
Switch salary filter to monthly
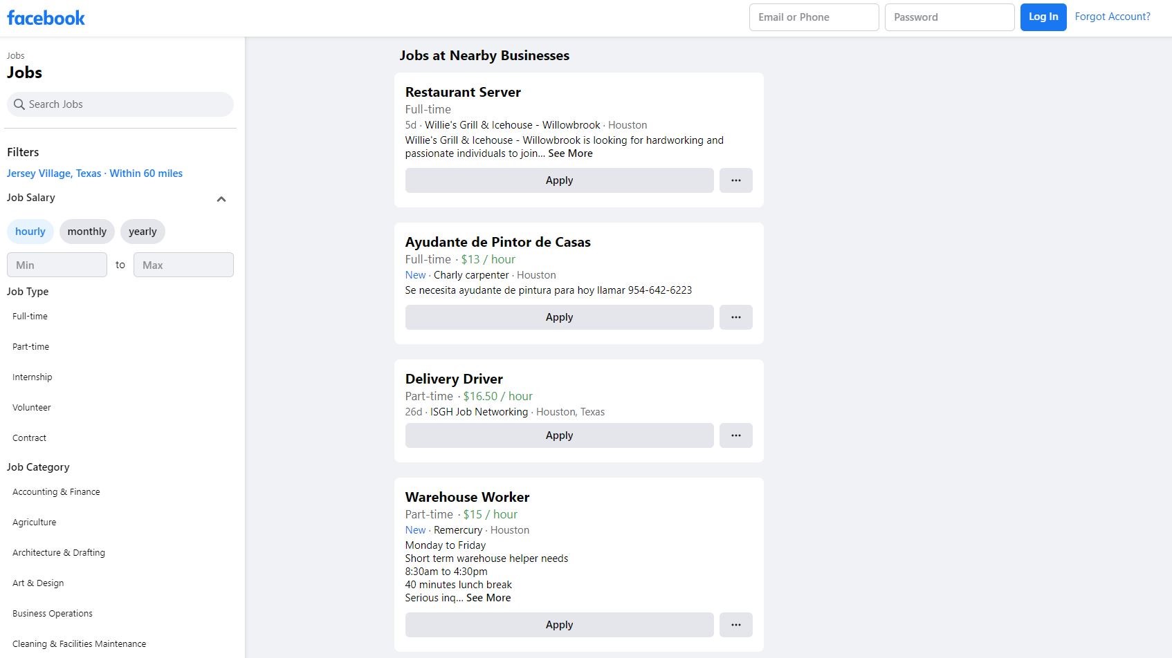point(86,231)
